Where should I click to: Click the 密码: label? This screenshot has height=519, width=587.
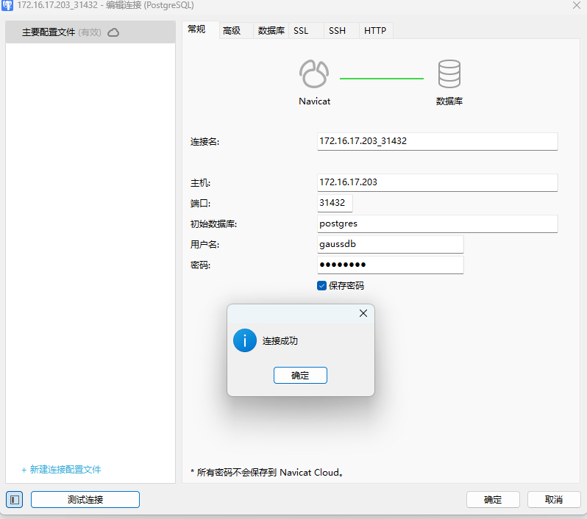(200, 265)
